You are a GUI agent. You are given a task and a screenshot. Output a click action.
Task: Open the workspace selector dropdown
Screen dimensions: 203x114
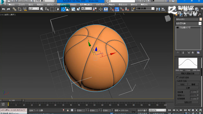(44, 1)
